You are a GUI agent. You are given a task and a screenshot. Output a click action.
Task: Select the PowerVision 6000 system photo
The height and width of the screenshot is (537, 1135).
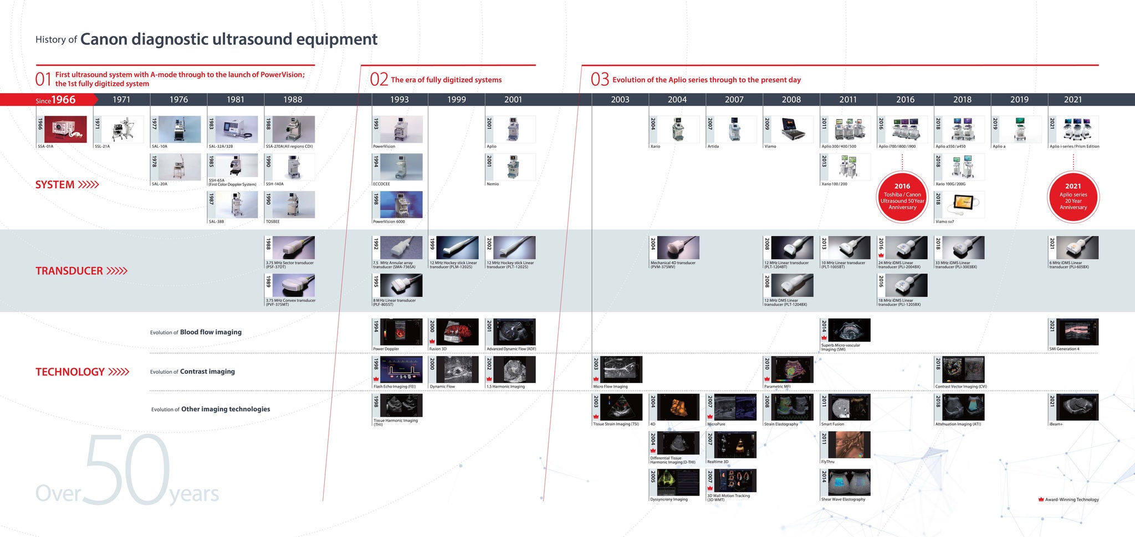click(401, 205)
